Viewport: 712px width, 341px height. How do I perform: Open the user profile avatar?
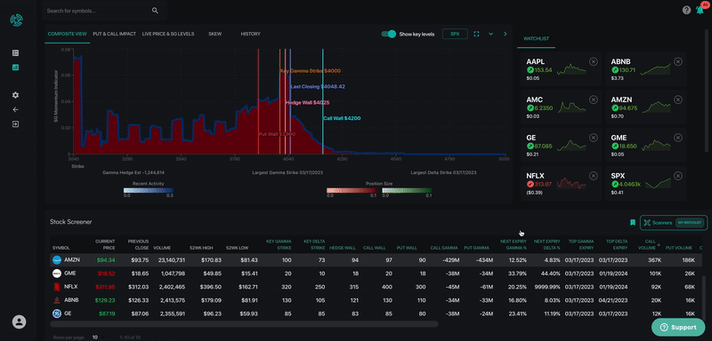coord(19,322)
